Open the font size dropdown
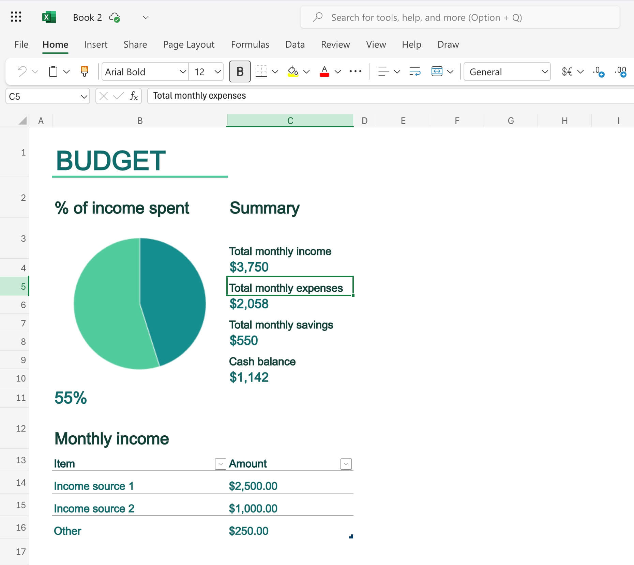 point(217,71)
